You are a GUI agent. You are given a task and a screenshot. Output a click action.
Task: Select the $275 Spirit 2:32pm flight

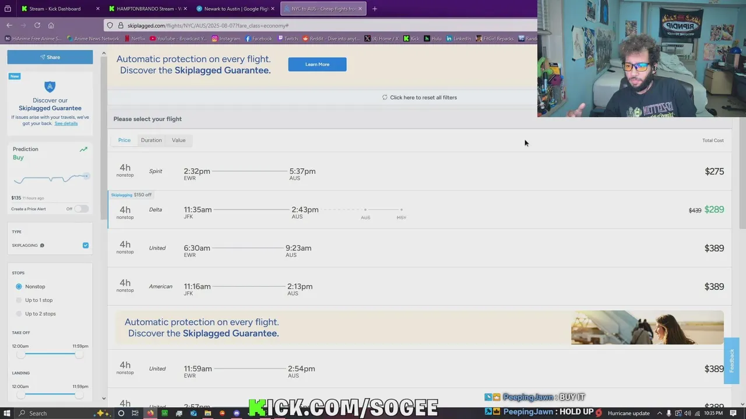(420, 171)
